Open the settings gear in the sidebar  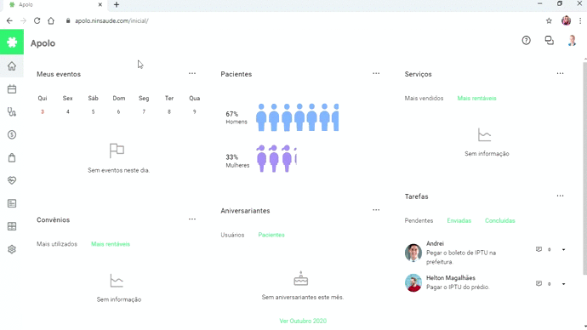(x=12, y=249)
